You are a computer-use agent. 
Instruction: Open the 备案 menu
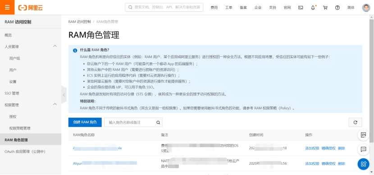(x=243, y=8)
